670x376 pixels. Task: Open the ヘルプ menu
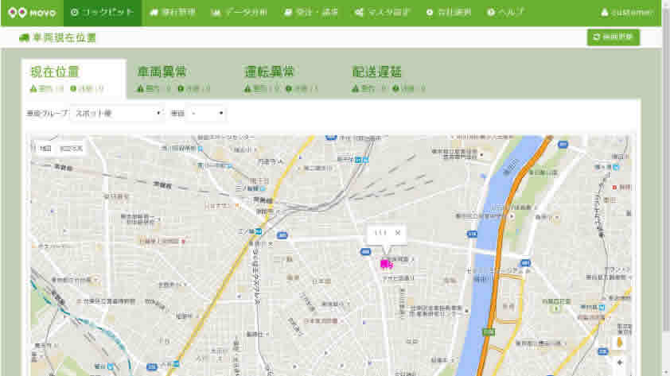coord(505,13)
